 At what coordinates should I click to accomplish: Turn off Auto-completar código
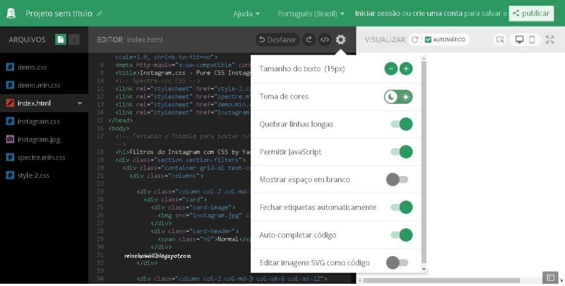(401, 235)
